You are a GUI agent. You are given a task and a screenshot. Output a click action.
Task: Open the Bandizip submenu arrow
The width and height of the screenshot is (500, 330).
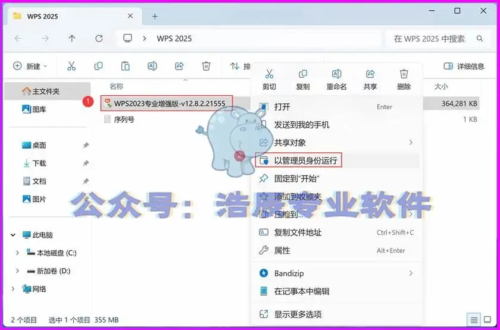click(411, 273)
